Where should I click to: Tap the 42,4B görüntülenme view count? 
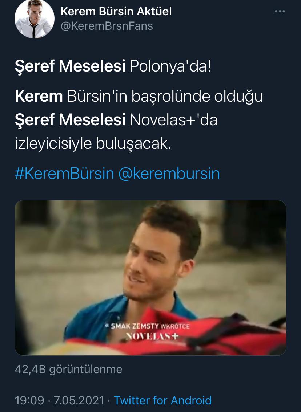pyautogui.click(x=68, y=369)
